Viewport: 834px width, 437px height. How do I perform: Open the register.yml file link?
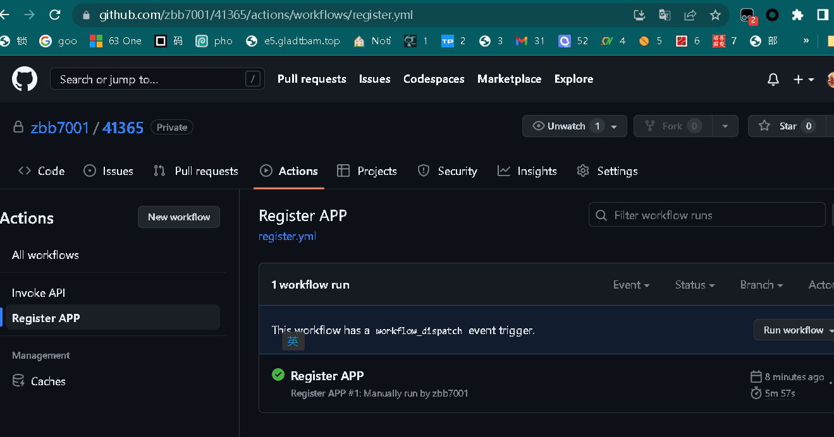287,236
